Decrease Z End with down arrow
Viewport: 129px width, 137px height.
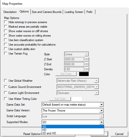(87, 65)
